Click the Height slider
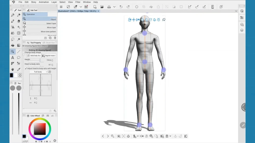 (36, 61)
